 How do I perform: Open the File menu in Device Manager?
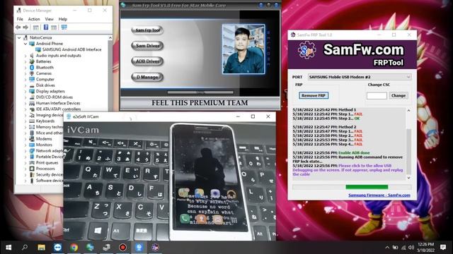[x=20, y=19]
